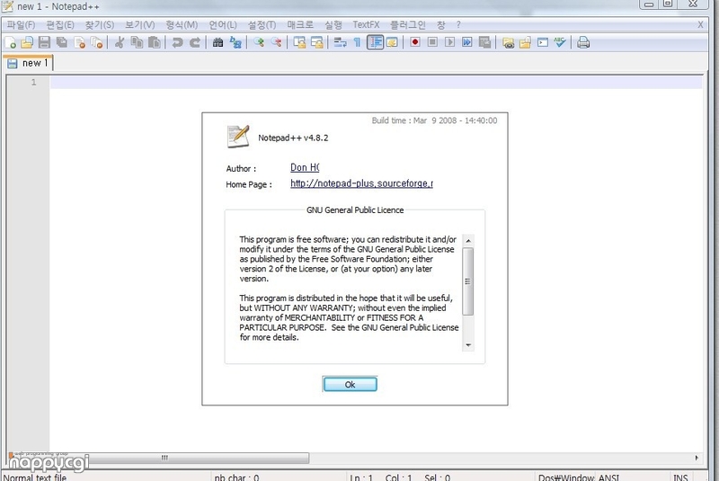Save the current file via floppy icon
The width and height of the screenshot is (719, 481).
click(44, 42)
